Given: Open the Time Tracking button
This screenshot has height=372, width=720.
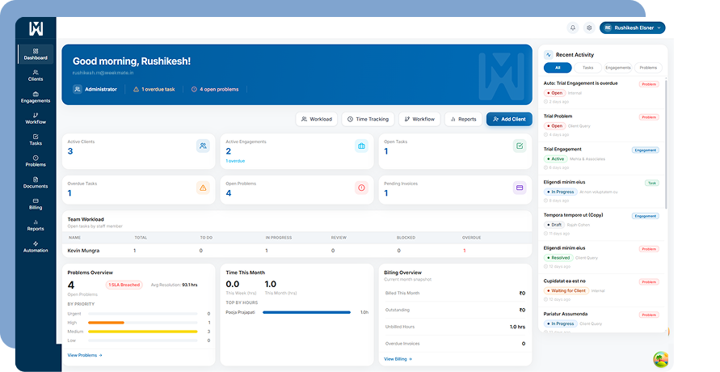Looking at the screenshot, I should click(x=368, y=119).
